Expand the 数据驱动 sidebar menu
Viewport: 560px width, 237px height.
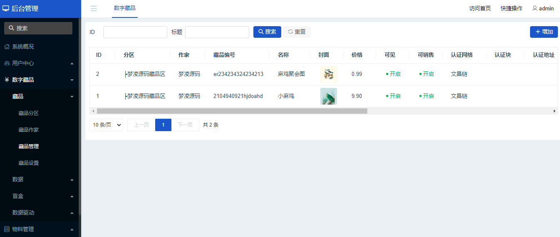(42, 213)
